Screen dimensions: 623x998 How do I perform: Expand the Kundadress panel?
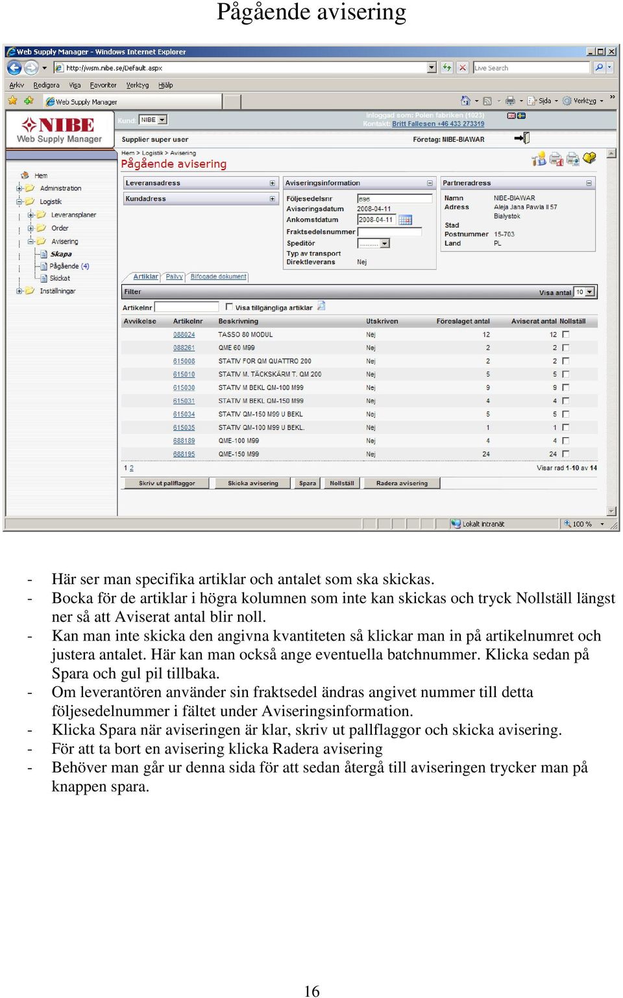click(273, 199)
